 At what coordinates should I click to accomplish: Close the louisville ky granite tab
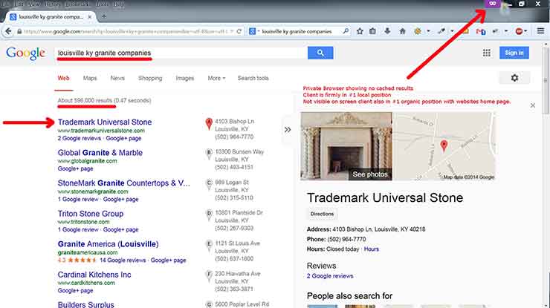point(90,16)
